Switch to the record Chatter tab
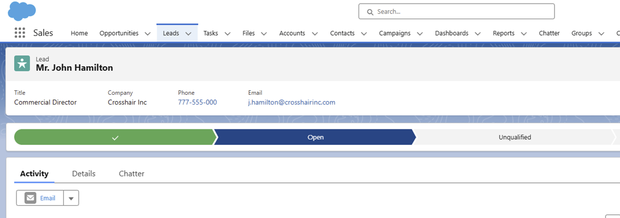Screen dimensions: 620x218 [x=131, y=174]
